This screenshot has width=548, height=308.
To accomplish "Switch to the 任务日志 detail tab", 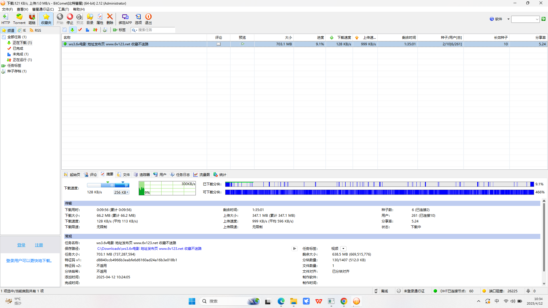I will point(180,175).
